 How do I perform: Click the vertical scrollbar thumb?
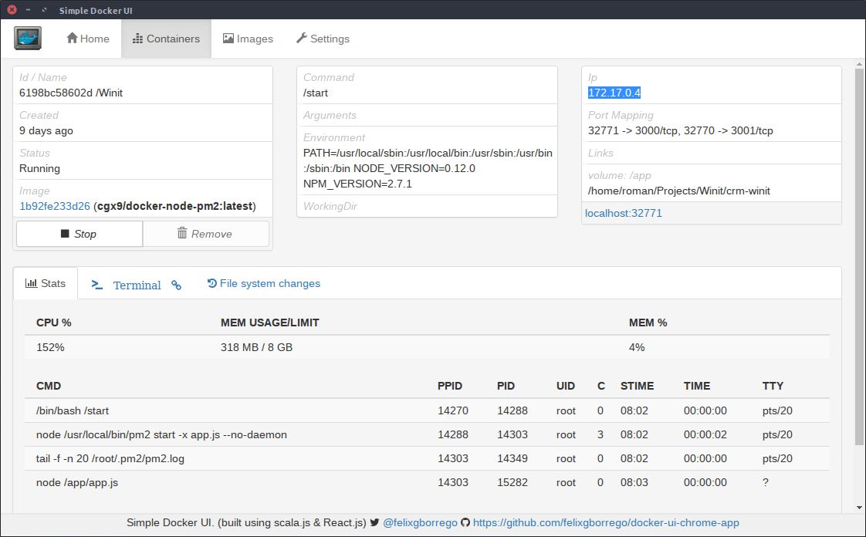[x=859, y=257]
